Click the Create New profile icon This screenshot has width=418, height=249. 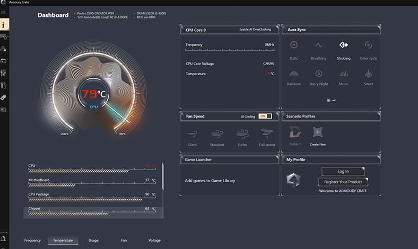[x=318, y=132]
